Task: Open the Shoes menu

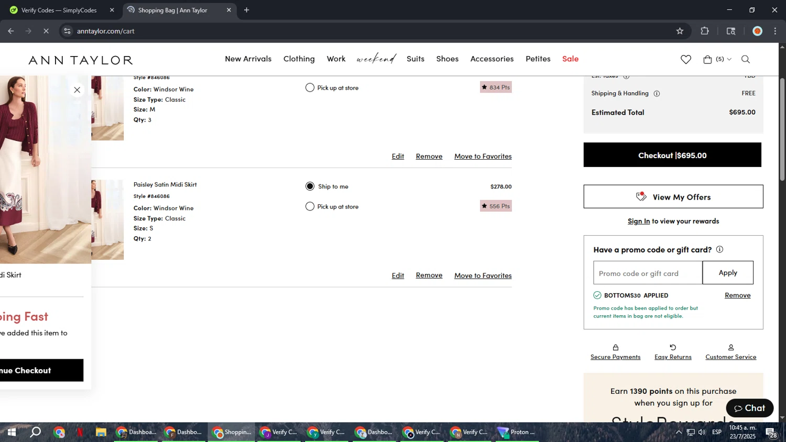Action: click(447, 59)
